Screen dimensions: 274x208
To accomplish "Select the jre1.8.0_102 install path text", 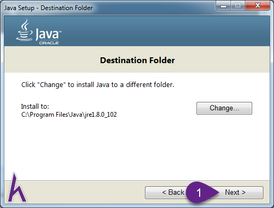I will click(69, 115).
